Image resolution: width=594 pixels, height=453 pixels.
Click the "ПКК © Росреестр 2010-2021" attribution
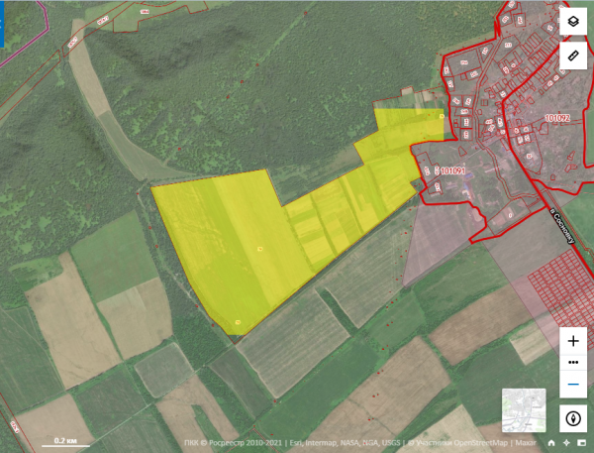click(233, 443)
